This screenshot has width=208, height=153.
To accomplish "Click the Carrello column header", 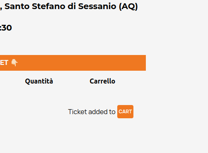I will tap(102, 81).
